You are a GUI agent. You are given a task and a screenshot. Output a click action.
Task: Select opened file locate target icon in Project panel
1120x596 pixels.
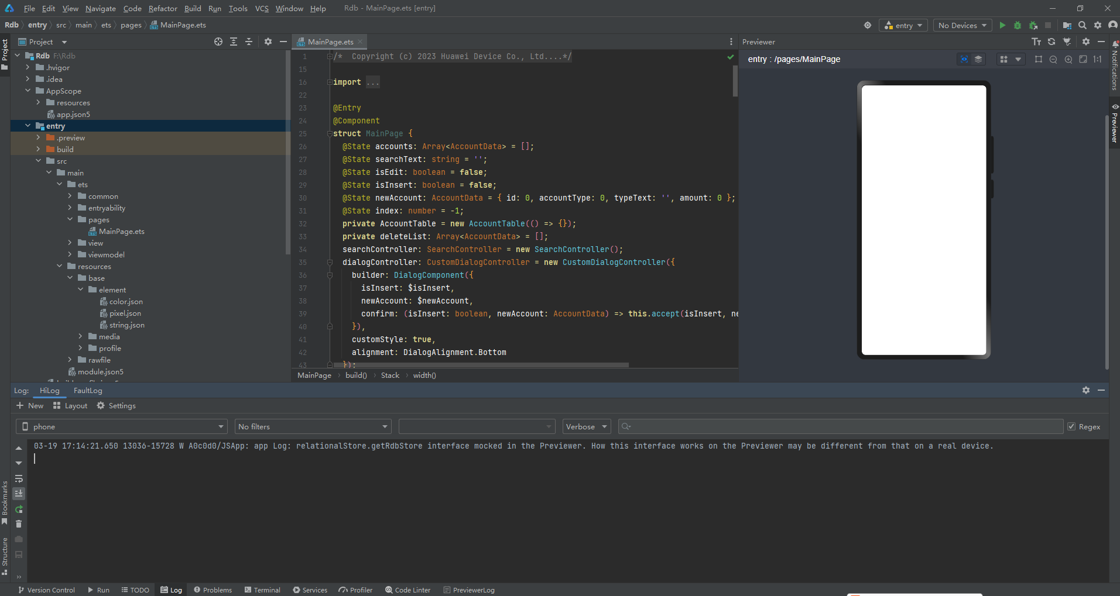(x=218, y=42)
